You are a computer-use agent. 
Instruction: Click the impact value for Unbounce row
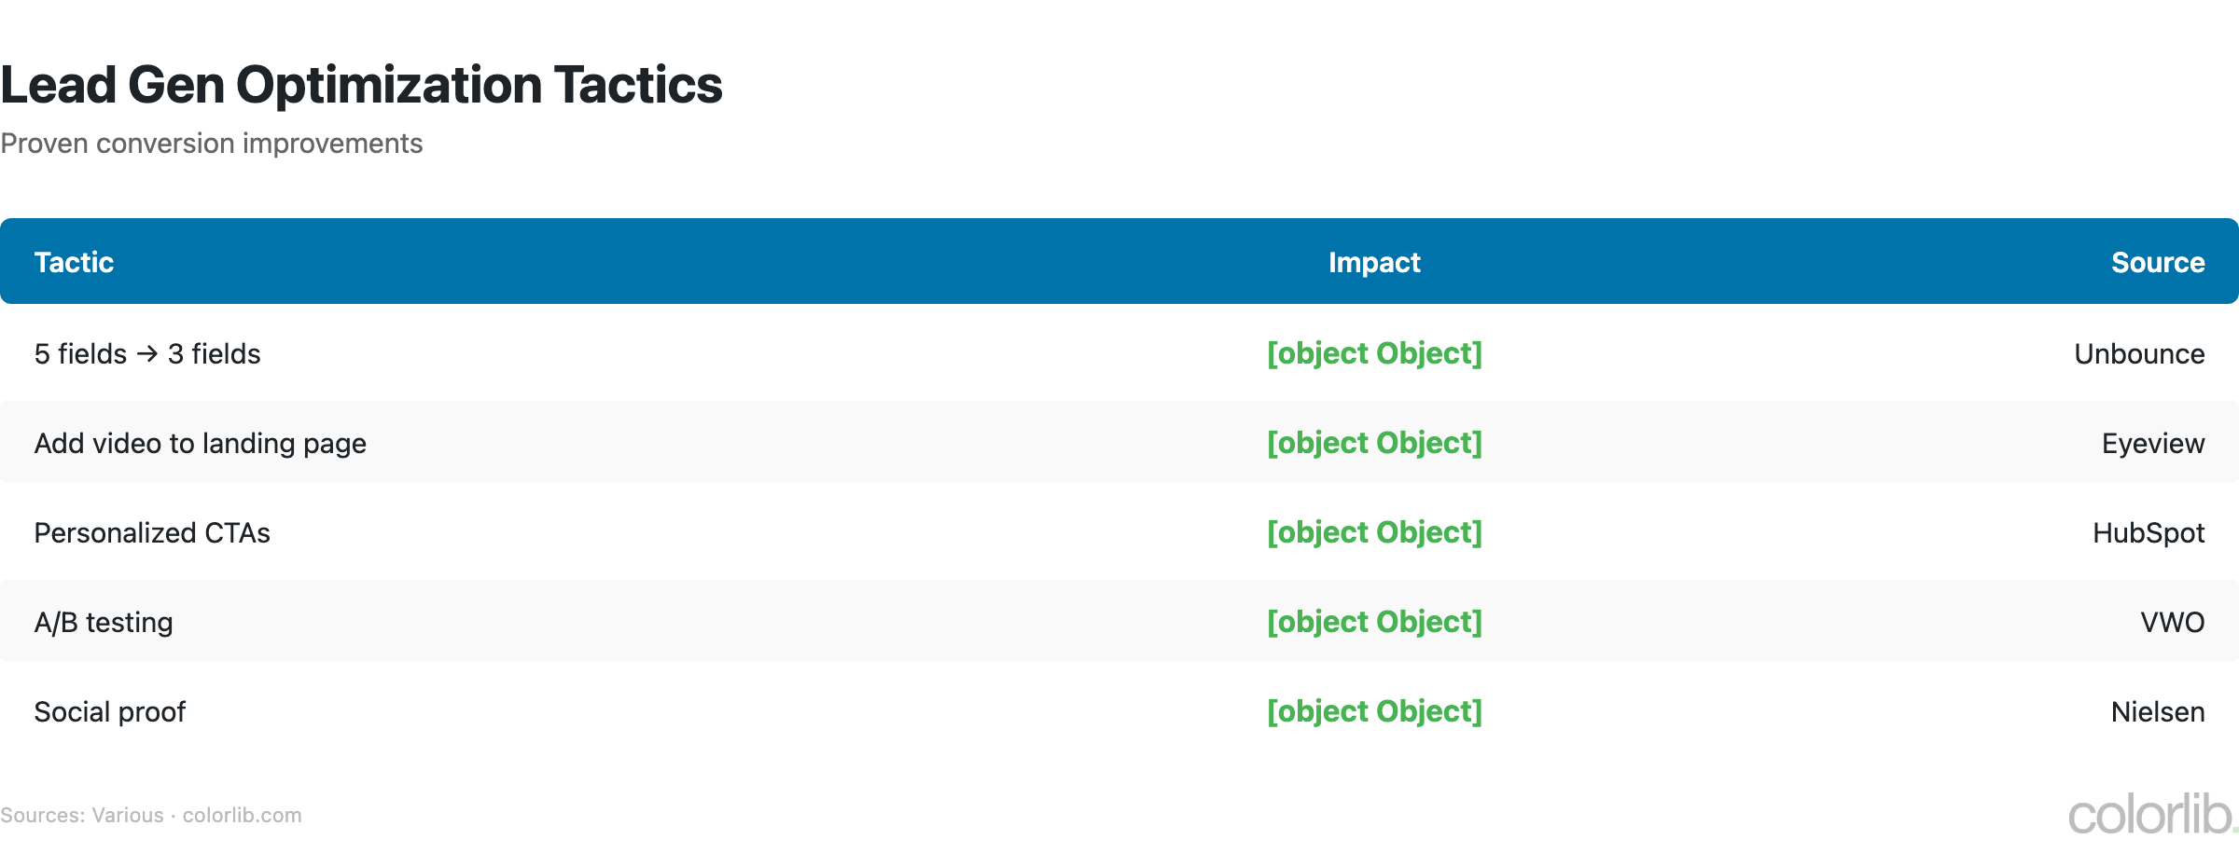(1373, 354)
